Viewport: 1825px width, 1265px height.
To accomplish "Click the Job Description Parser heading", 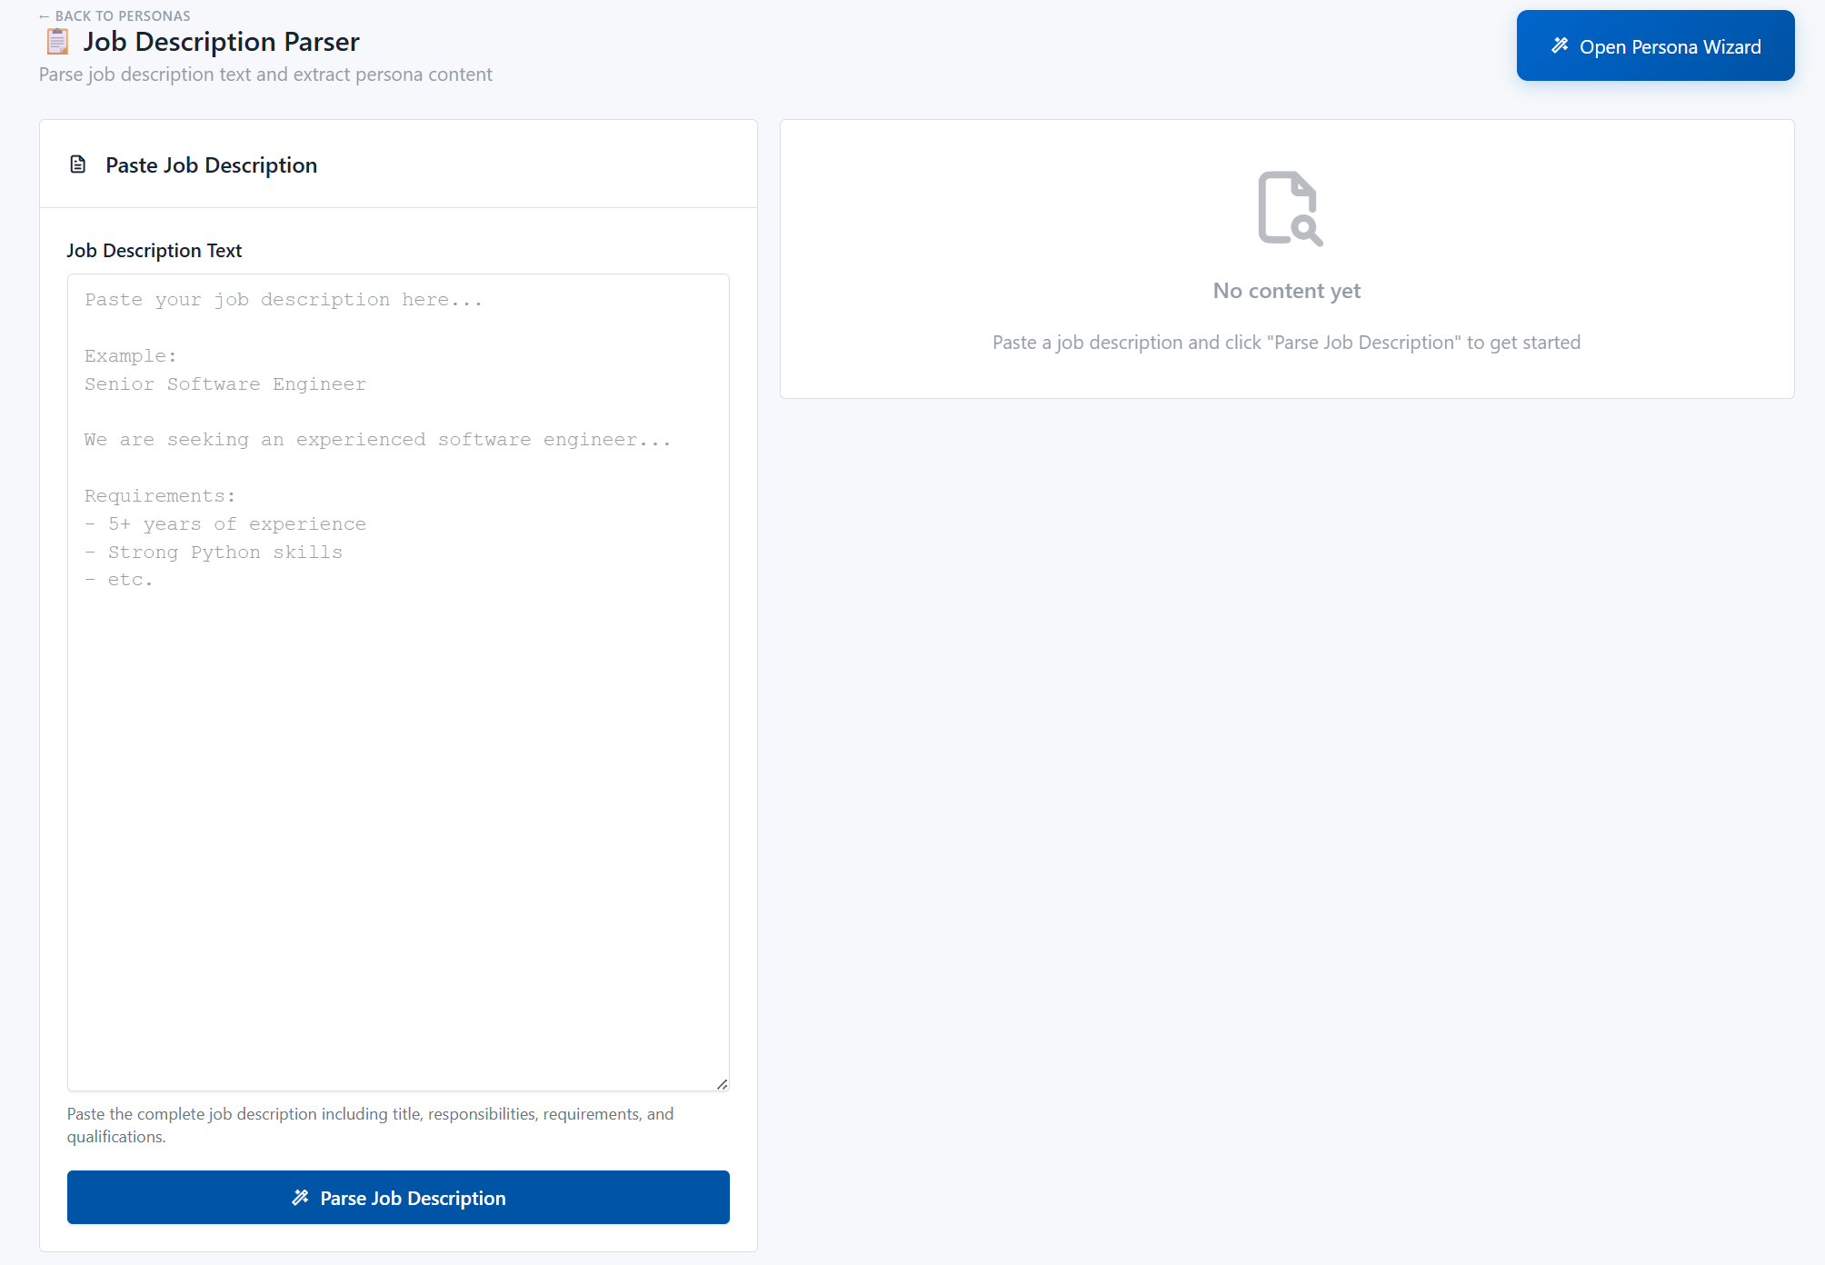I will (221, 42).
